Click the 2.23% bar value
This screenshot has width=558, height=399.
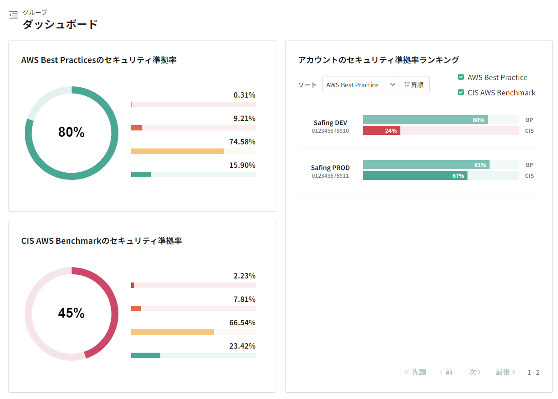click(244, 276)
